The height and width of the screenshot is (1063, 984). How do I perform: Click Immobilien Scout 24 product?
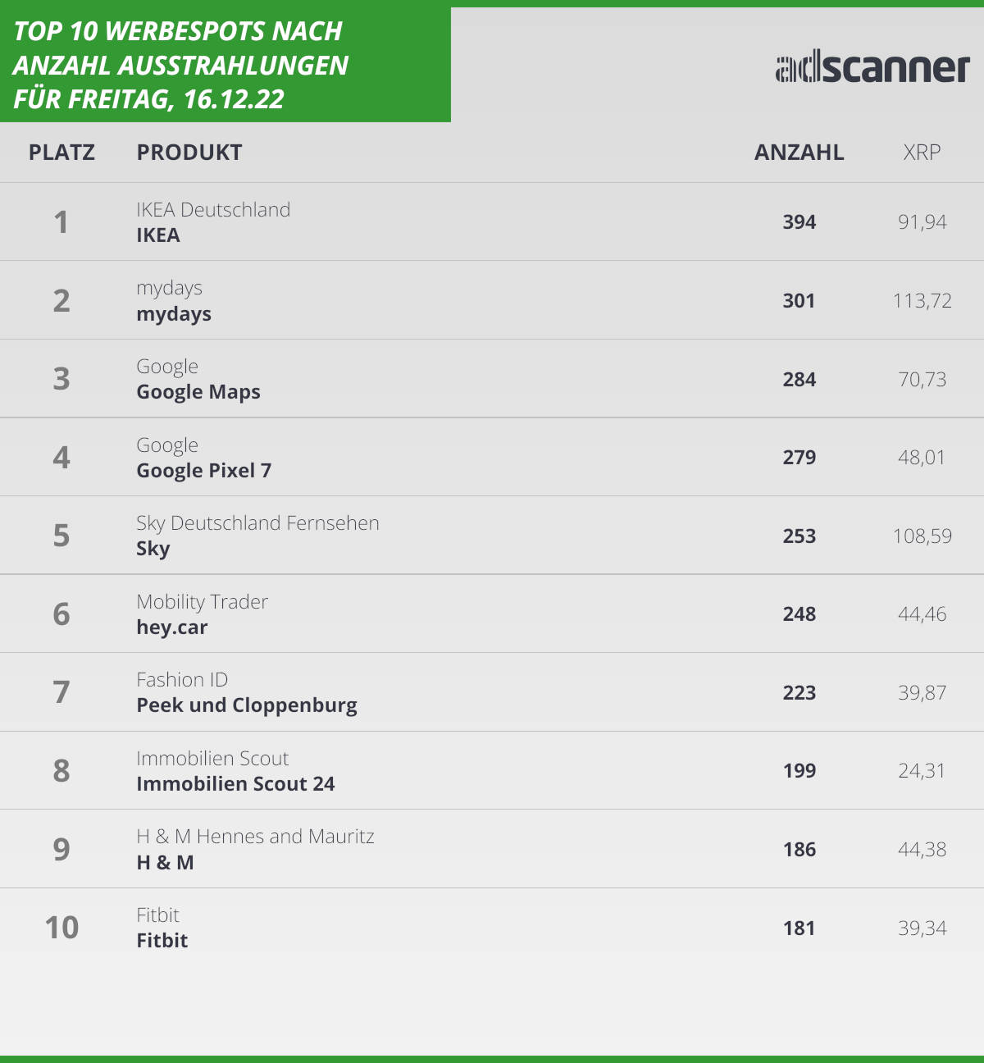[x=235, y=784]
